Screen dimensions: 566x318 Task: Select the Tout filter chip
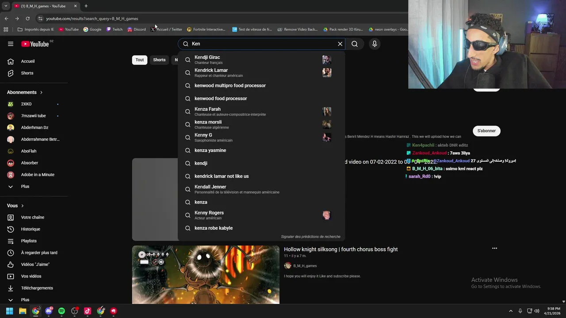coord(140,60)
